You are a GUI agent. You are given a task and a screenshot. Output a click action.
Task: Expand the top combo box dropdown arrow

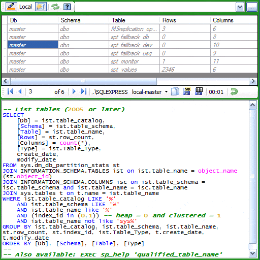click(240, 7)
